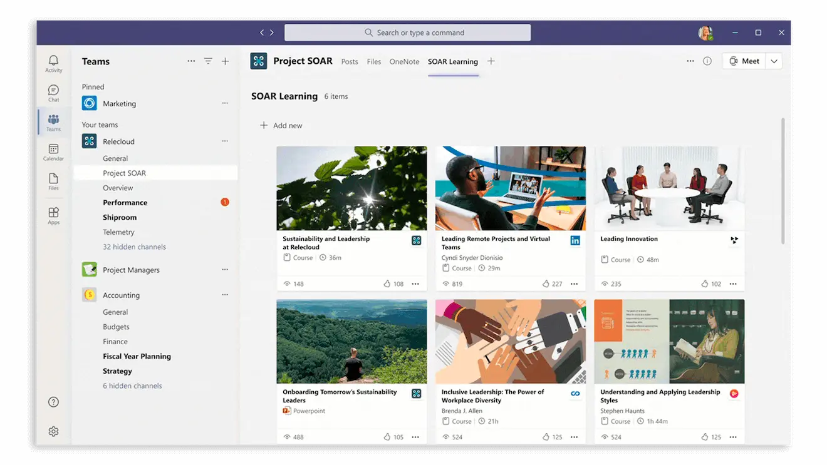827x465 pixels.
Task: Click the content area vertical scrollbar
Action: [x=783, y=180]
